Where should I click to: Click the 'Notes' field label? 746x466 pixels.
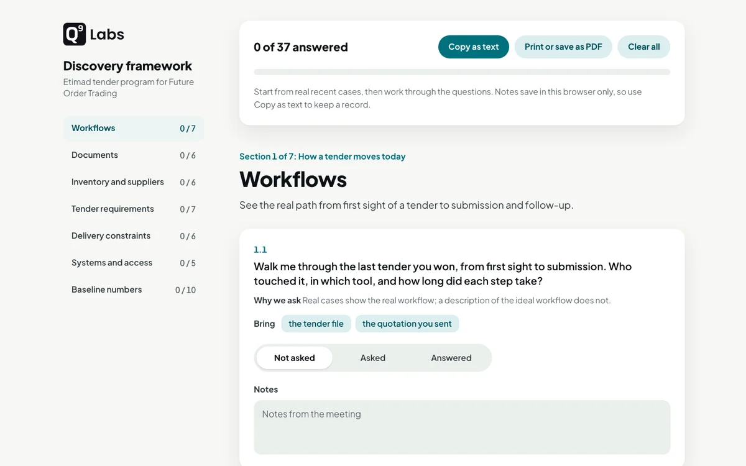click(x=265, y=390)
